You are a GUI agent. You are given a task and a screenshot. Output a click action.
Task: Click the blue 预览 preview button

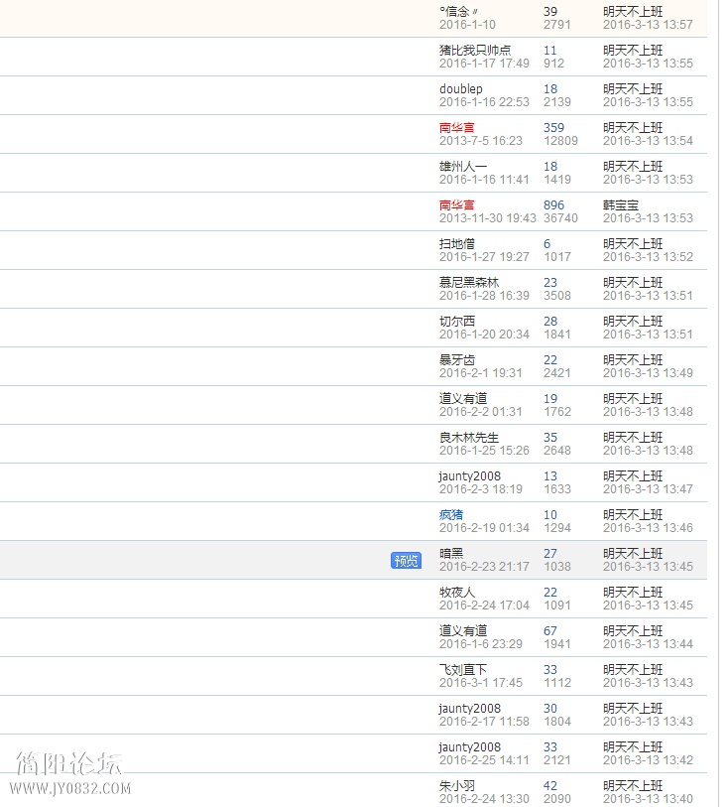406,561
